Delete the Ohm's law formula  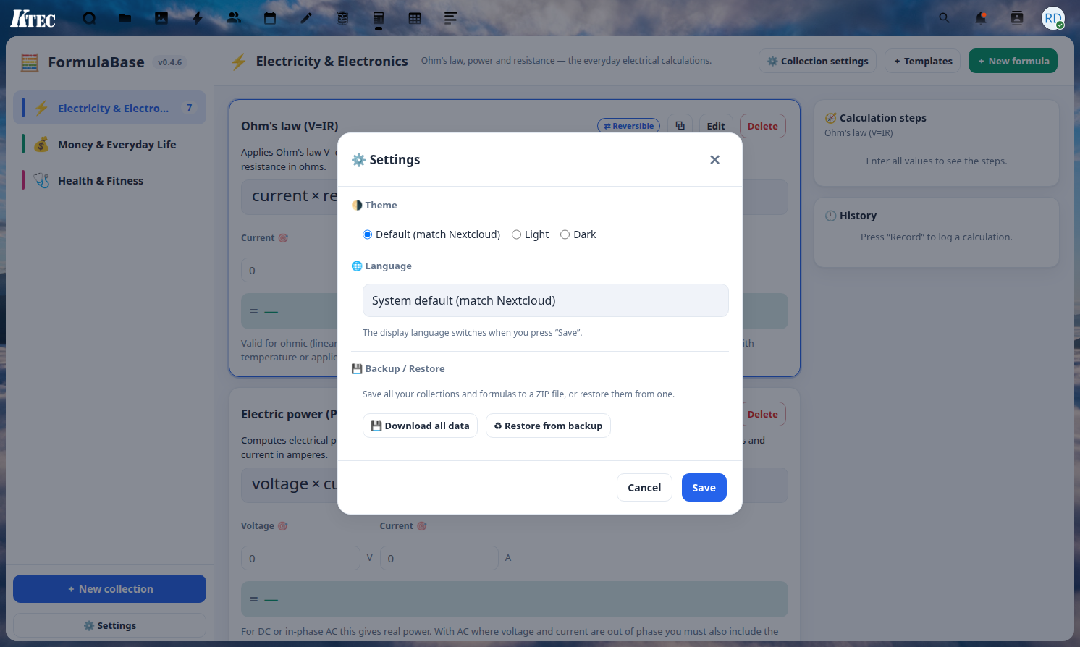tap(763, 126)
